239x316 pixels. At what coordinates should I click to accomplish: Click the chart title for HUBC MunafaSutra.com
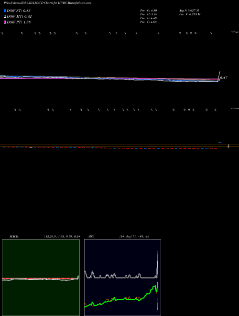point(47,3)
